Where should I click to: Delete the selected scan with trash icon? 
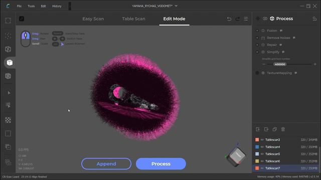coord(283,129)
